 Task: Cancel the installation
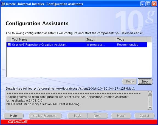144,116
